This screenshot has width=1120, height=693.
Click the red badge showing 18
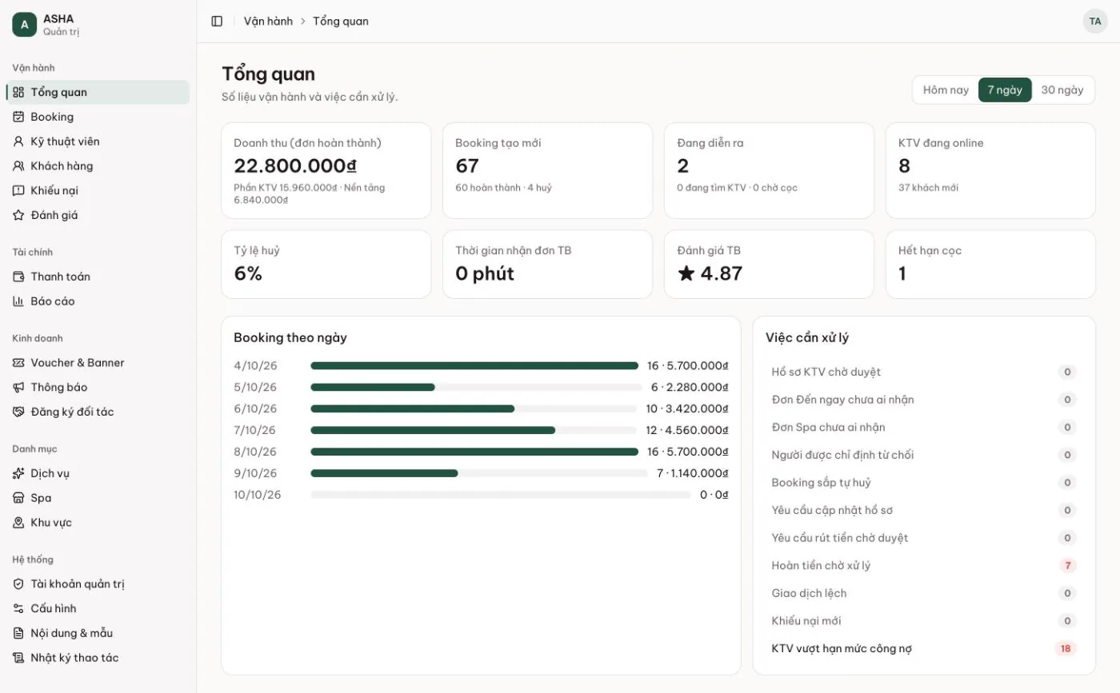pos(1066,648)
